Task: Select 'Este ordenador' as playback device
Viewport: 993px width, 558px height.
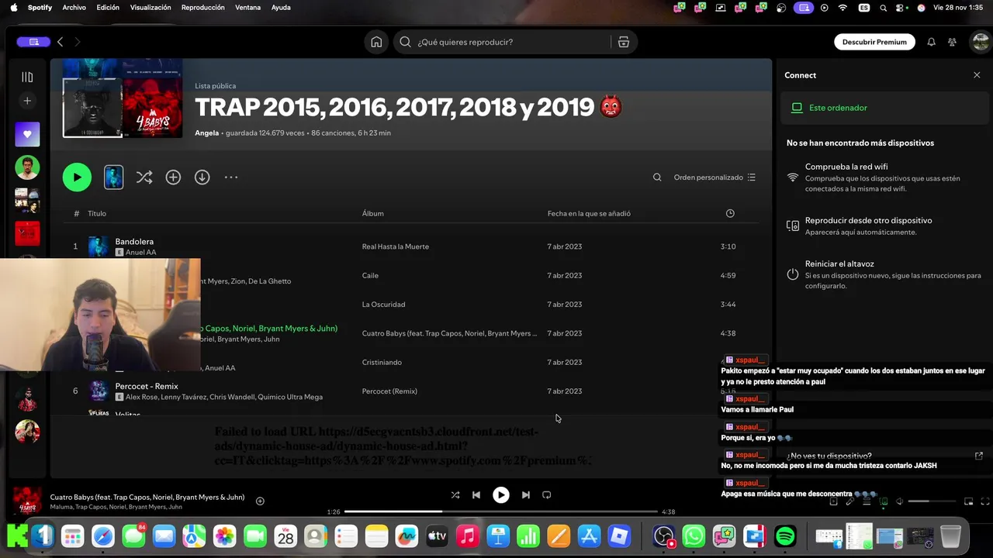Action: click(884, 108)
